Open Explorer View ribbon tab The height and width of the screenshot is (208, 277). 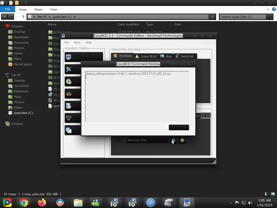54,9
